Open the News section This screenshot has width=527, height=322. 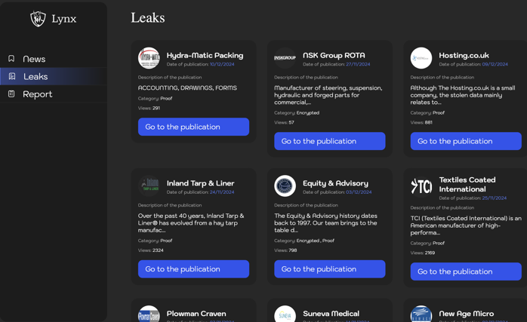(34, 59)
